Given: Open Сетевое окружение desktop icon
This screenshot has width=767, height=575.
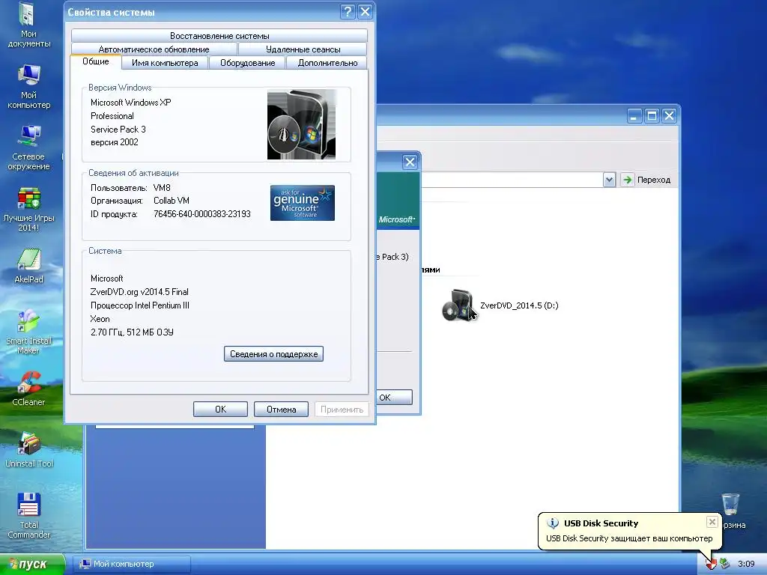Looking at the screenshot, I should point(28,148).
